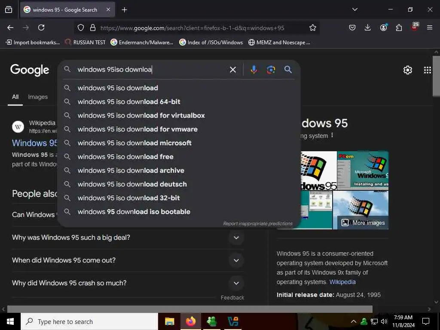Open a new browser tab
The width and height of the screenshot is (440, 330).
124,10
